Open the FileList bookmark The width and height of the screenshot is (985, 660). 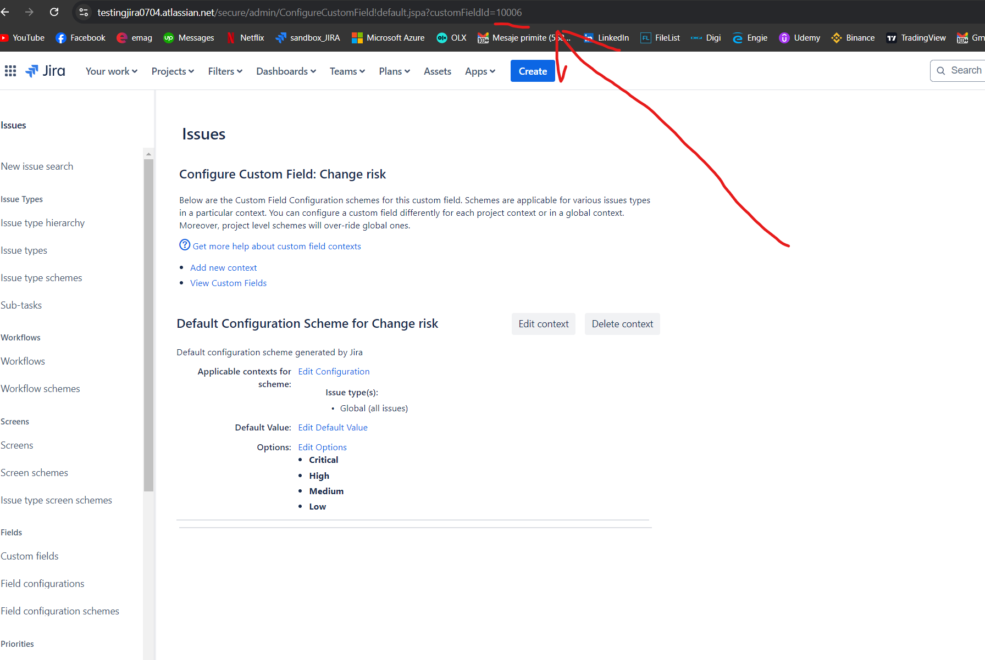(x=660, y=38)
